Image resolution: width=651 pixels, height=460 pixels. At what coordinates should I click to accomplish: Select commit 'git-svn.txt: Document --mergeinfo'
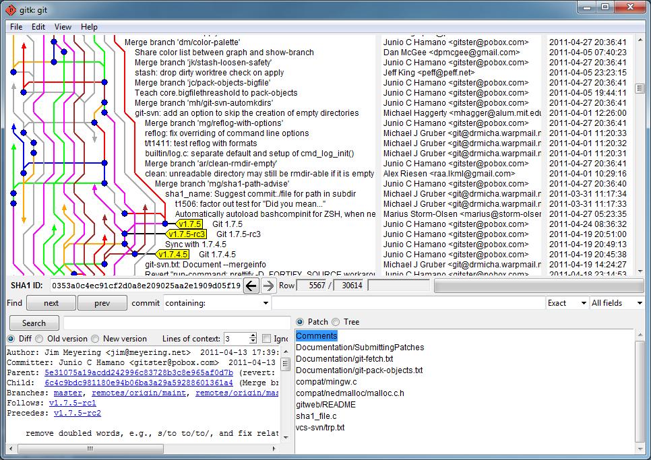pos(206,265)
